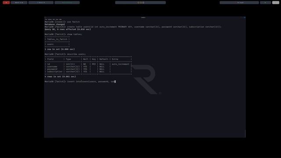Click the 'Tables_in_Twitch' header cell
281x158 pixels.
pyautogui.click(x=57, y=39)
